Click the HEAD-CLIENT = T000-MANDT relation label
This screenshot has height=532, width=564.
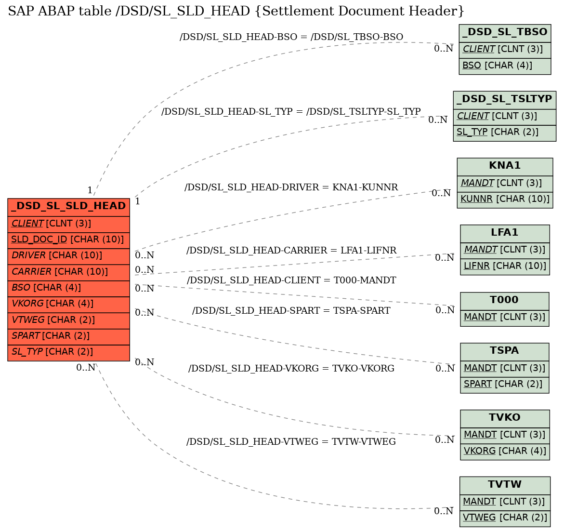pyautogui.click(x=291, y=280)
